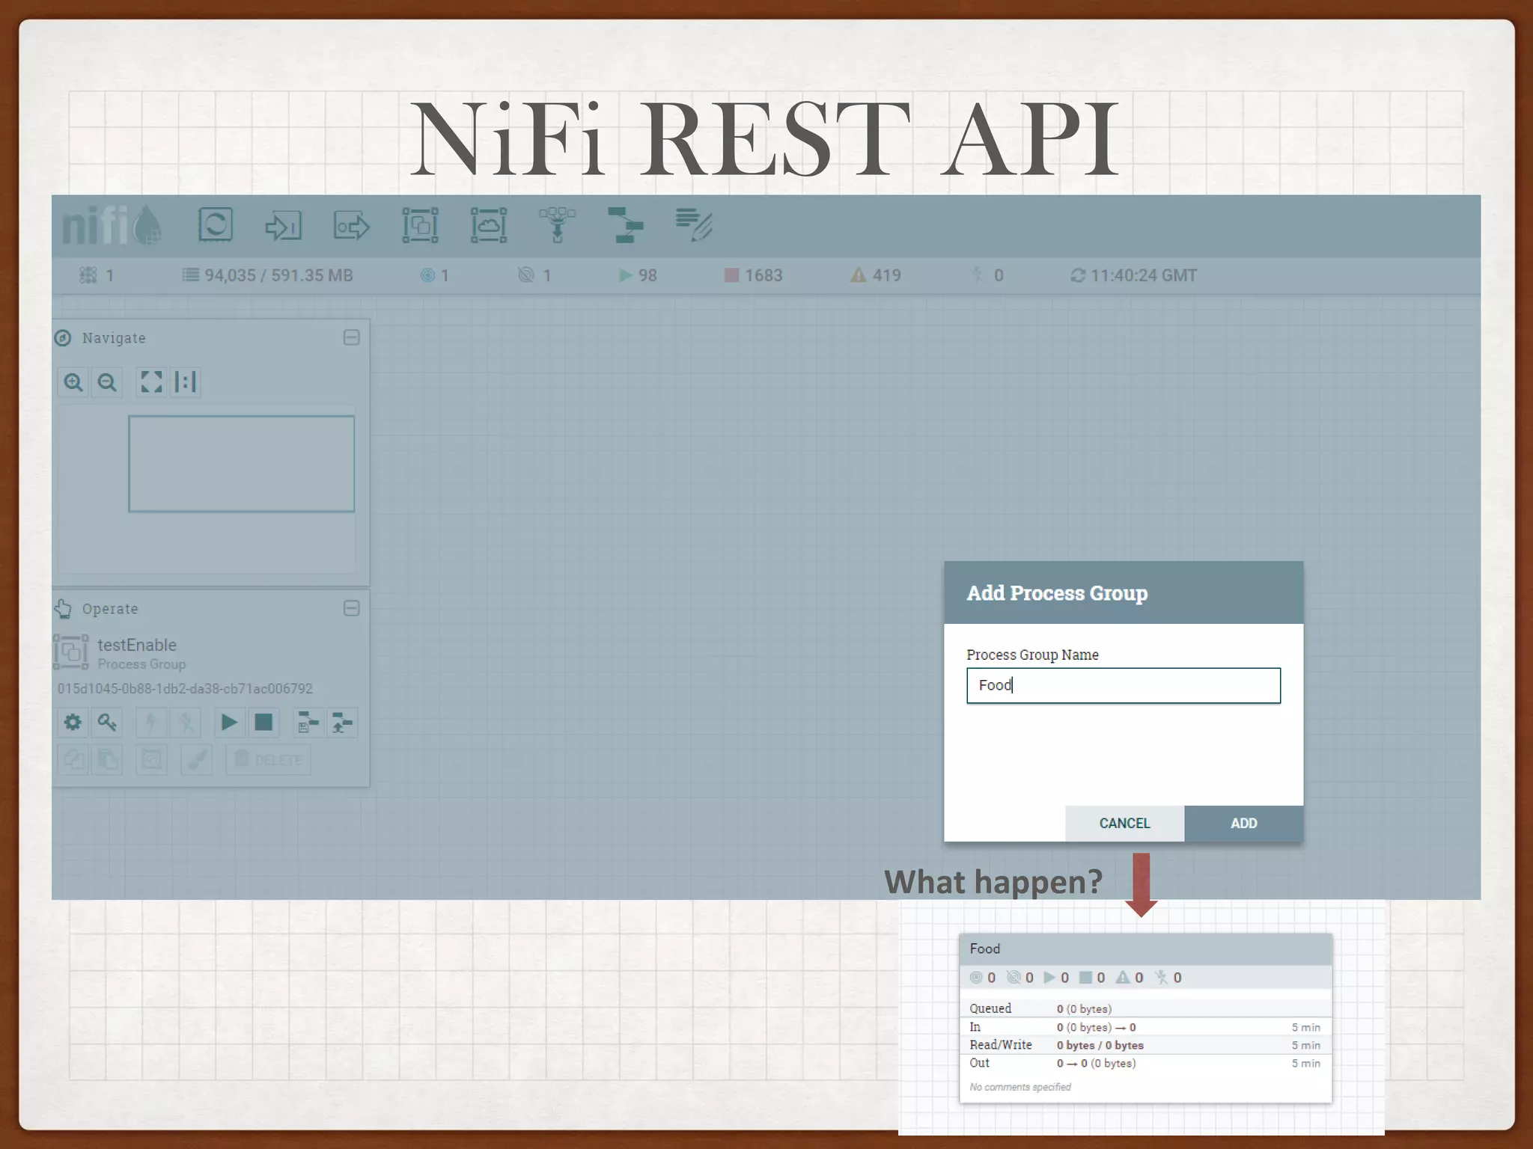Click the active threads count icon

coord(89,276)
